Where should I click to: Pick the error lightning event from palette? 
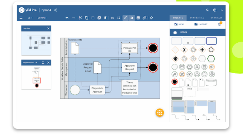point(174,74)
